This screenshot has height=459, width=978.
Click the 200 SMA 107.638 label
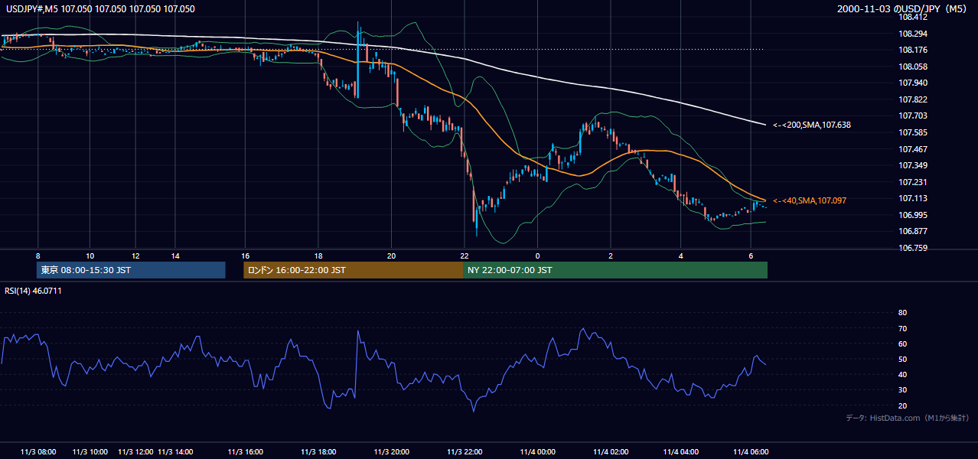(x=812, y=125)
